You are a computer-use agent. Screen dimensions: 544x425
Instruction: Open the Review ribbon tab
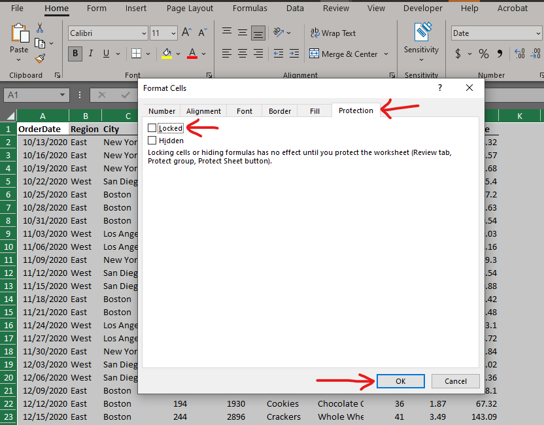click(335, 8)
